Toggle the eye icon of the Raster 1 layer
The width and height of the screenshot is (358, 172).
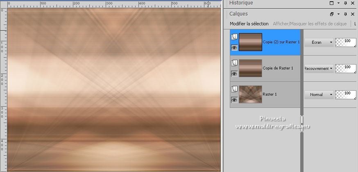pyautogui.click(x=234, y=100)
